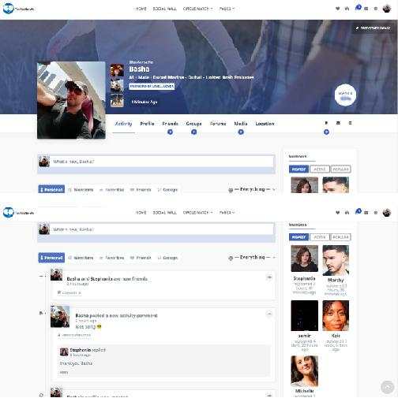
Task: Click the notification count badge below the profile notifications icon
Action: tap(326, 132)
